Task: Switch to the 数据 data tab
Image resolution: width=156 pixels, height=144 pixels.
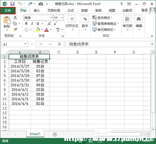Action: click(85, 10)
